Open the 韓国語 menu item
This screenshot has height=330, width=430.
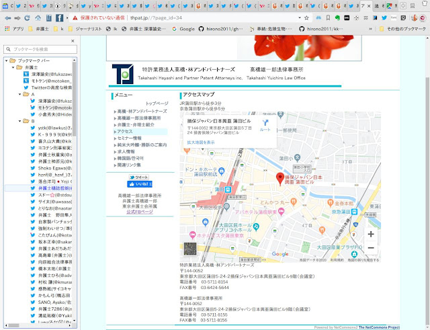[x=130, y=159]
